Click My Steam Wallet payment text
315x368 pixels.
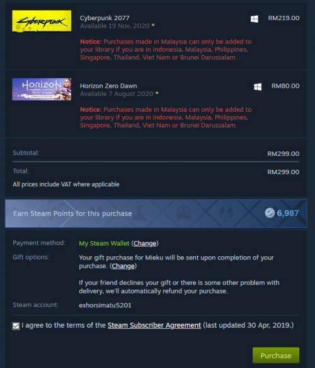[104, 244]
